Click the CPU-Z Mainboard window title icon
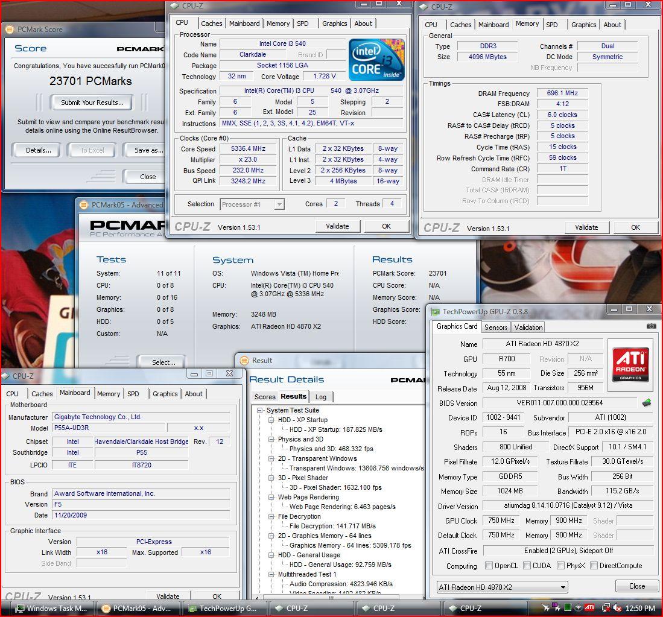This screenshot has height=617, width=663. (5, 376)
